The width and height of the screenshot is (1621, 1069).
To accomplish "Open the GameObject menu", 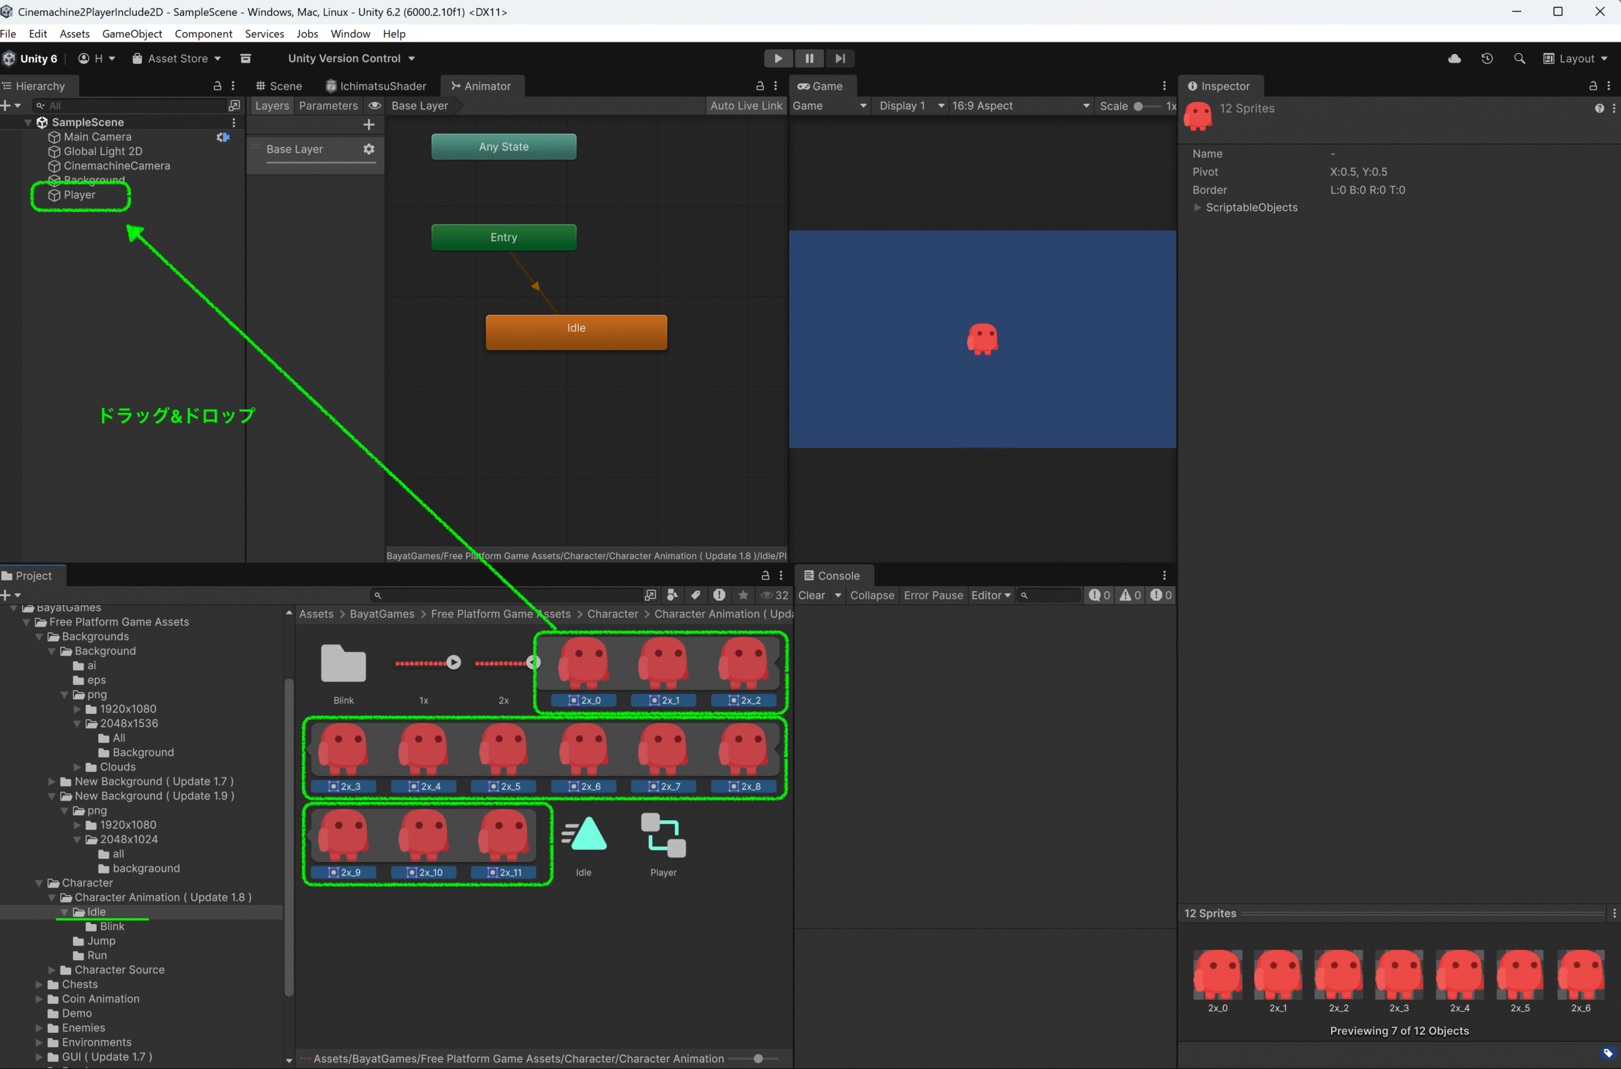I will click(x=132, y=34).
